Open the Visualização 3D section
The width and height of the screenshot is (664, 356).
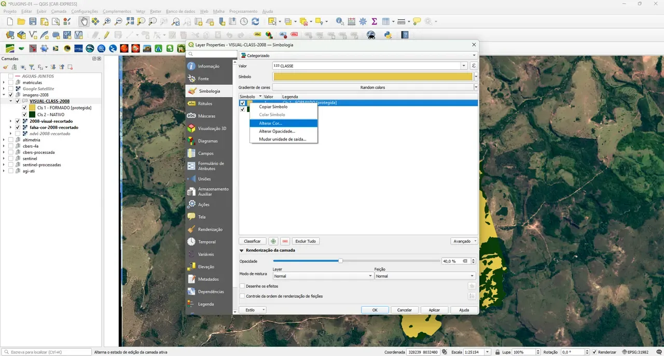(x=209, y=129)
